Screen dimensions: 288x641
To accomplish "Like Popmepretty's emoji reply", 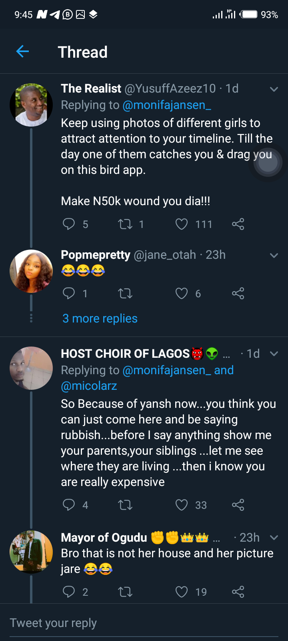I will (x=182, y=294).
